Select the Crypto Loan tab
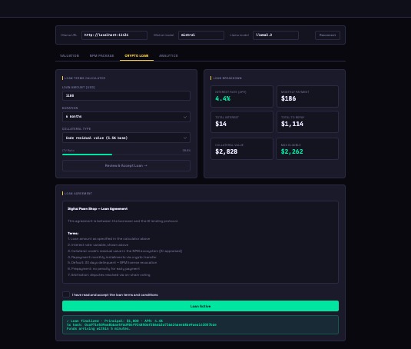Image resolution: width=411 pixels, height=349 pixels. pyautogui.click(x=137, y=56)
